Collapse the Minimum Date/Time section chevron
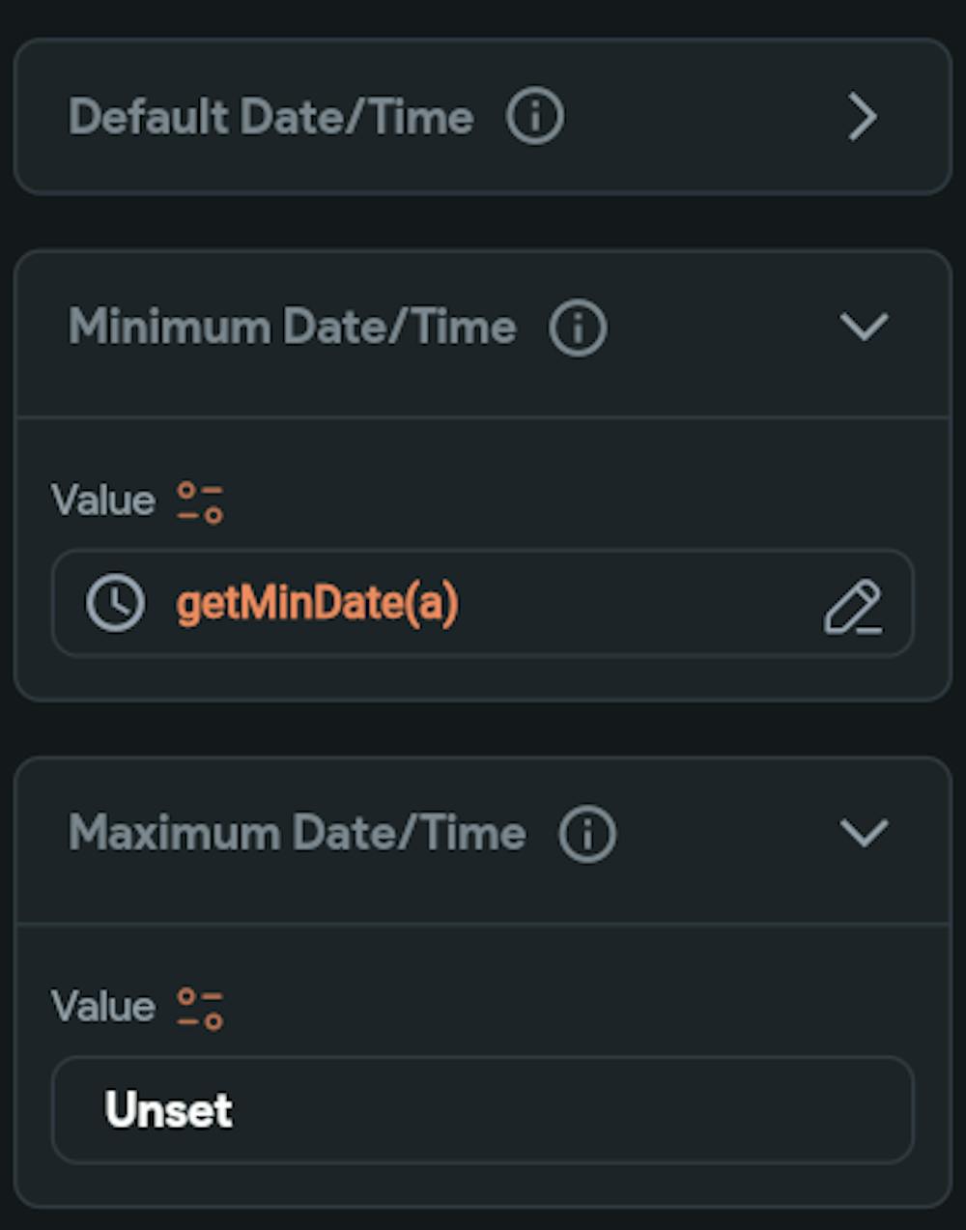The width and height of the screenshot is (966, 1230). (x=864, y=327)
